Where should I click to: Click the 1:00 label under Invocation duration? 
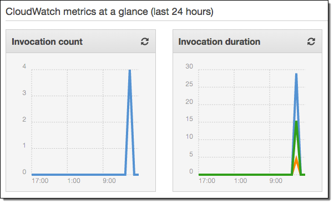coord(240,181)
